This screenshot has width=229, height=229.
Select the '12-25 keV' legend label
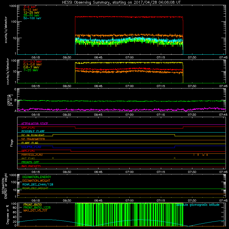[x=31, y=13]
